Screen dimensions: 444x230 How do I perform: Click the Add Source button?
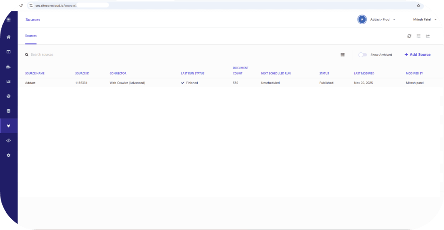point(418,55)
